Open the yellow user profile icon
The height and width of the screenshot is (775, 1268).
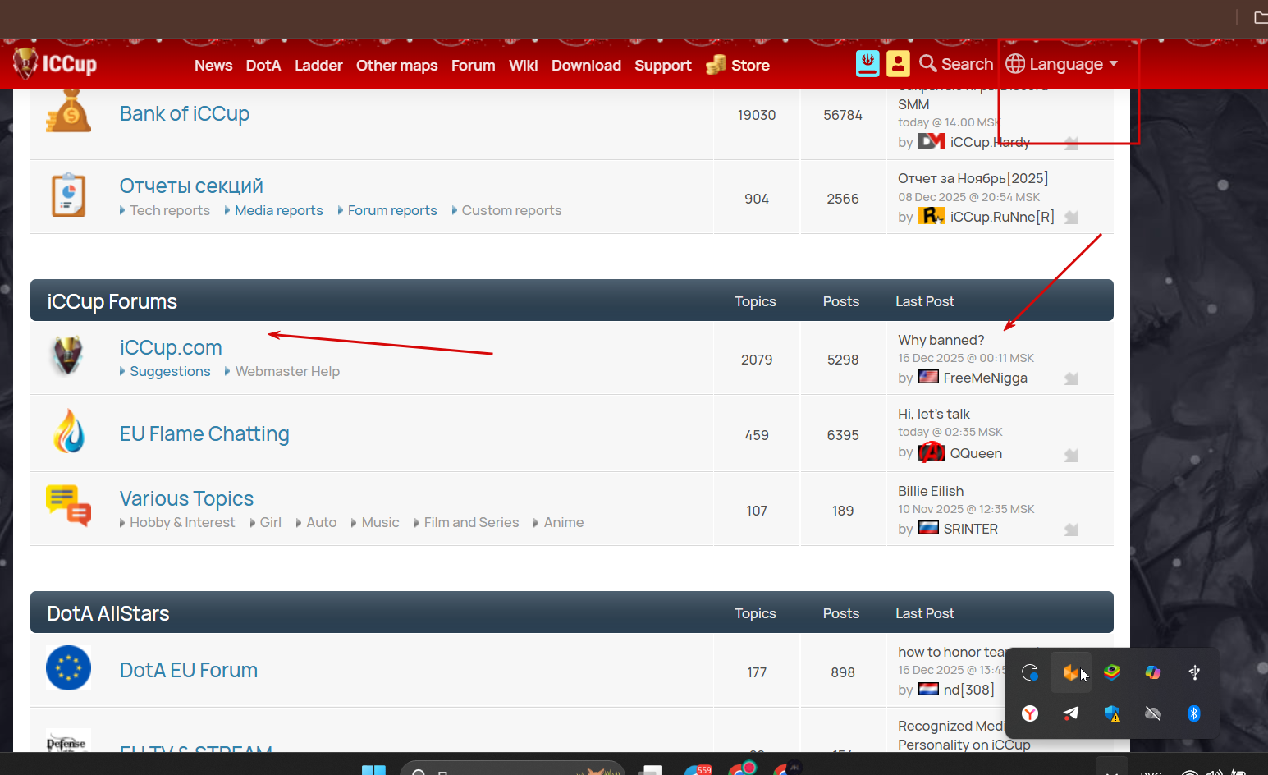coord(898,63)
